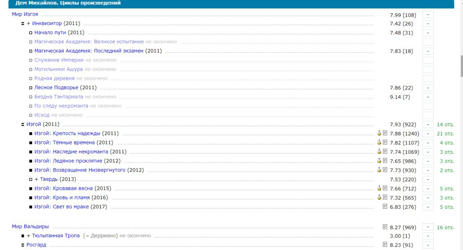The height and width of the screenshot is (250, 463).
Task: Open Тюльпанная Тропа link
Action: 56,236
